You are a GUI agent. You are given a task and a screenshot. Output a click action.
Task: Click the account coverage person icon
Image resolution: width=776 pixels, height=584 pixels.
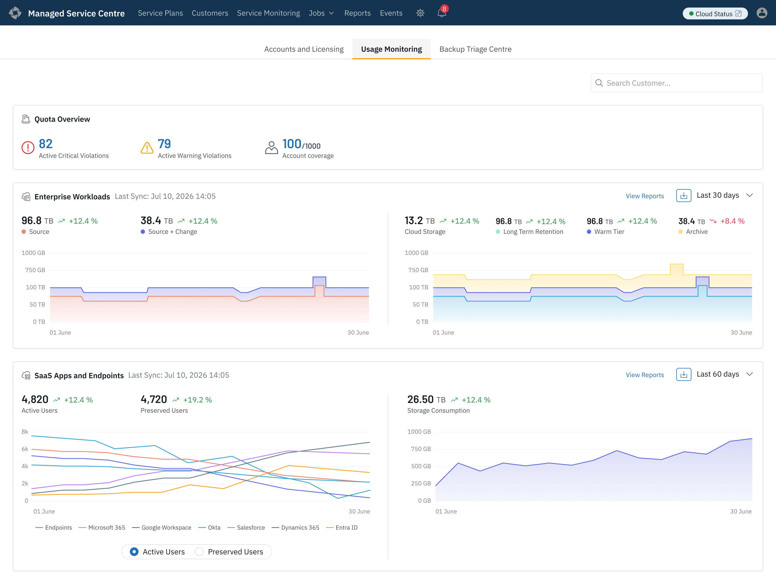[x=272, y=148]
